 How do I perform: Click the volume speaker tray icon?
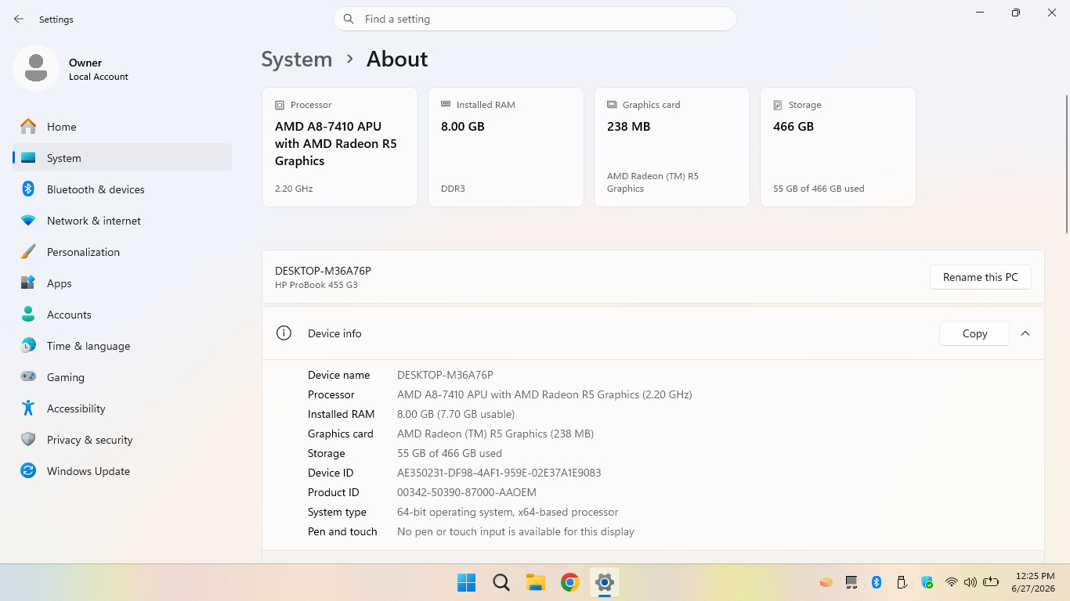pyautogui.click(x=971, y=582)
